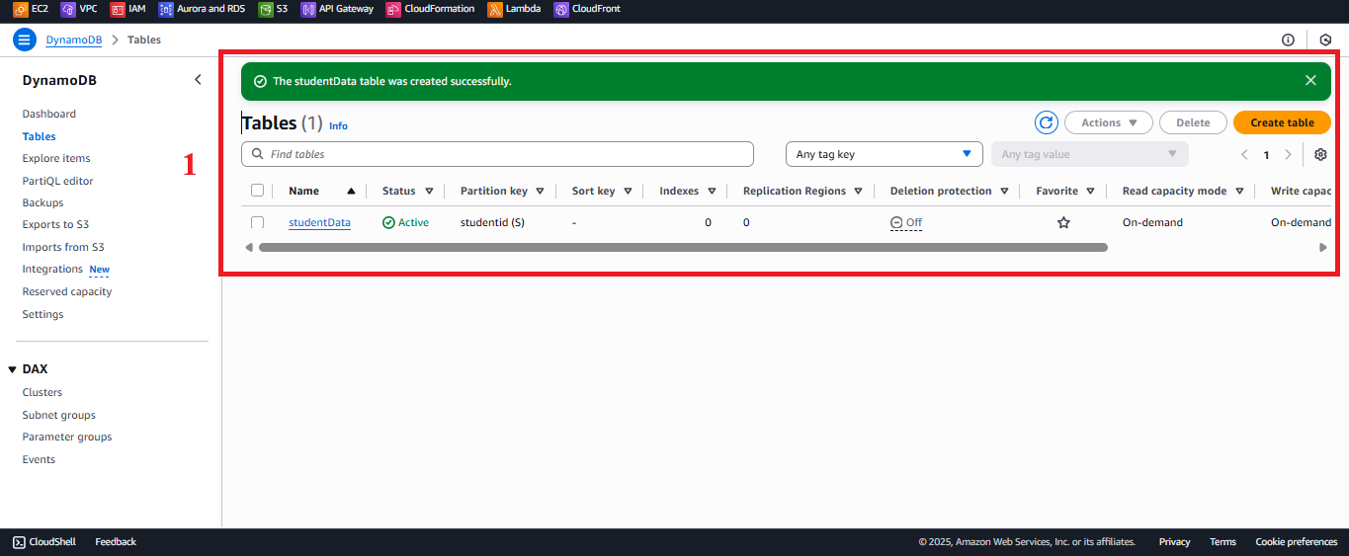Mark studentData as favorite with star
This screenshot has height=556, width=1349.
[x=1063, y=222]
